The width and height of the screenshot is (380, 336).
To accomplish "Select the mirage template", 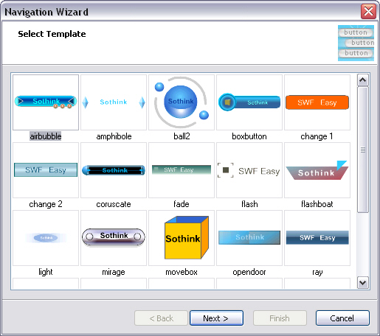I will 114,238.
